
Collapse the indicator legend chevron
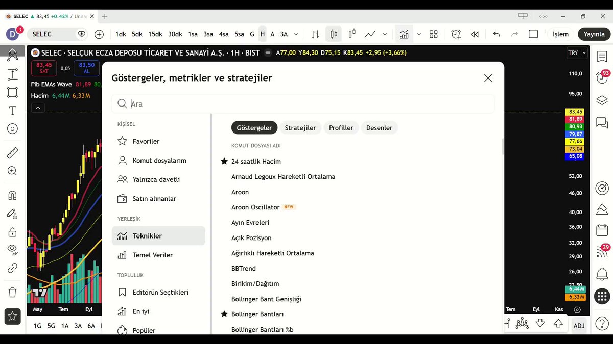(x=38, y=108)
